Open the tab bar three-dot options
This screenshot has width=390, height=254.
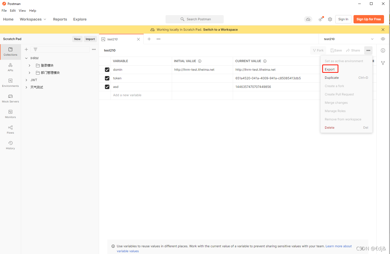[159, 39]
